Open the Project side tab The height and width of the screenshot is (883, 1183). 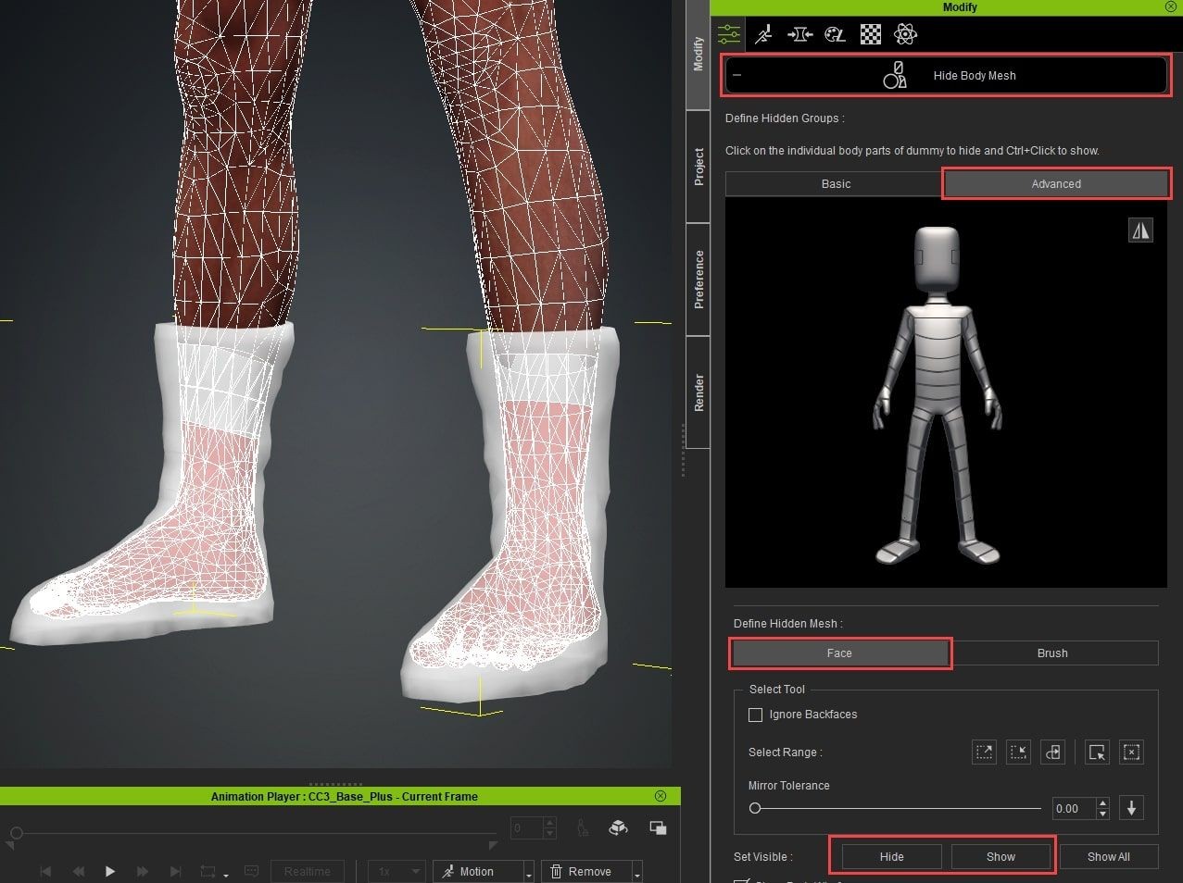tap(698, 168)
